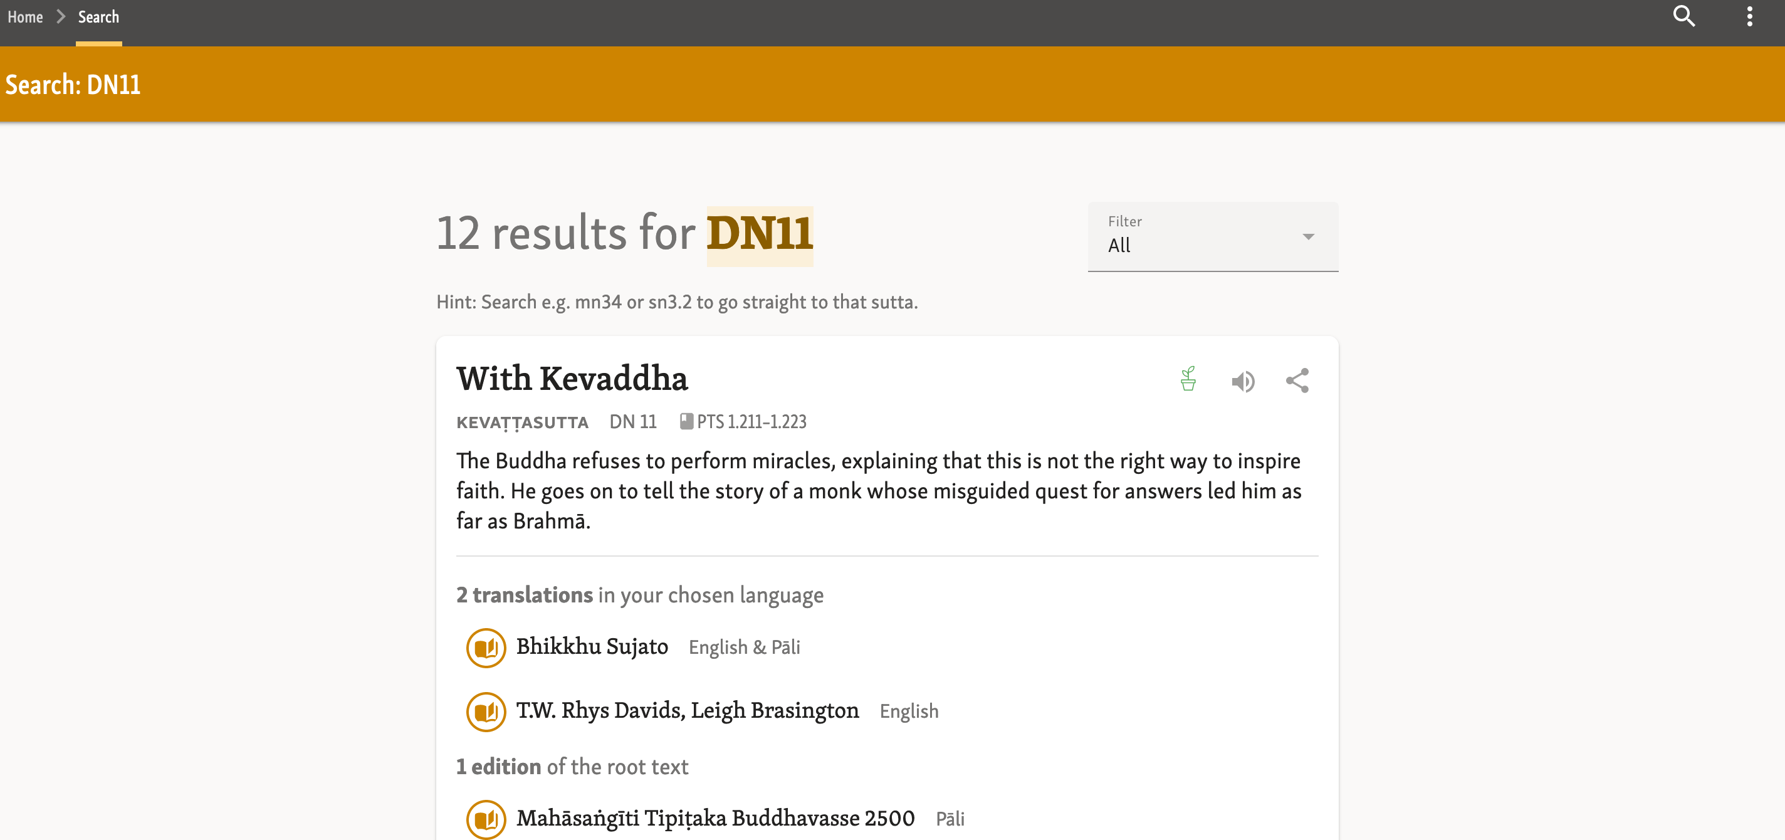Select the Search breadcrumb tab
Image resolution: width=1785 pixels, height=840 pixels.
point(98,17)
